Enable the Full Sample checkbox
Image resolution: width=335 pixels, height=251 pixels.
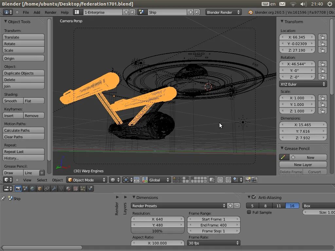click(x=249, y=212)
